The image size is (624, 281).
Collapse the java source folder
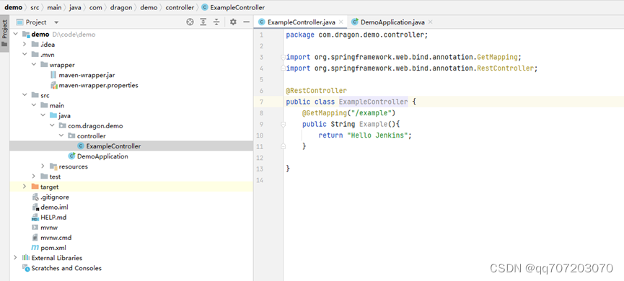click(x=43, y=116)
